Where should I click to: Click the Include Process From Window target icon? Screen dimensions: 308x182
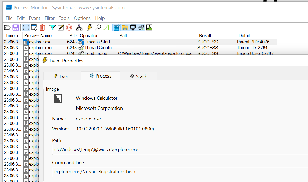click(69, 28)
